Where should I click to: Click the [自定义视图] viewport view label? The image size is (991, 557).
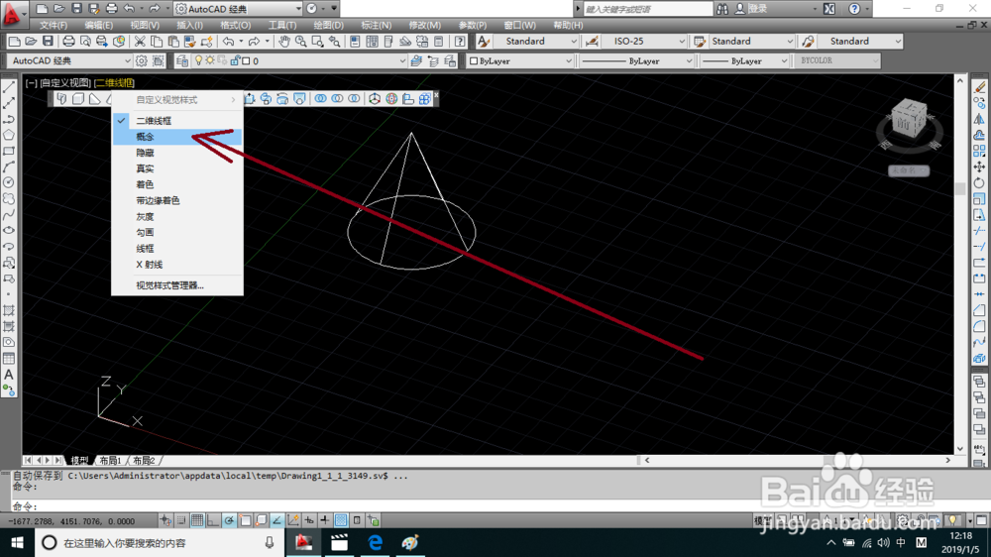click(65, 83)
